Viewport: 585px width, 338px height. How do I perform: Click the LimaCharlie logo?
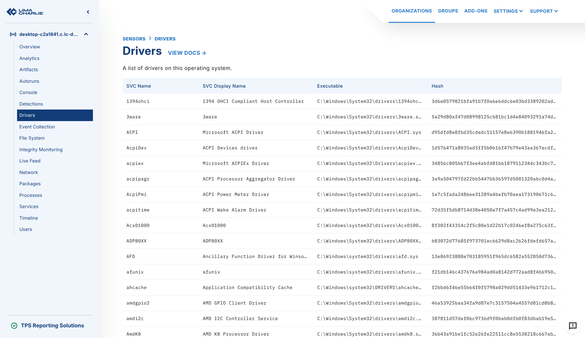pyautogui.click(x=25, y=12)
